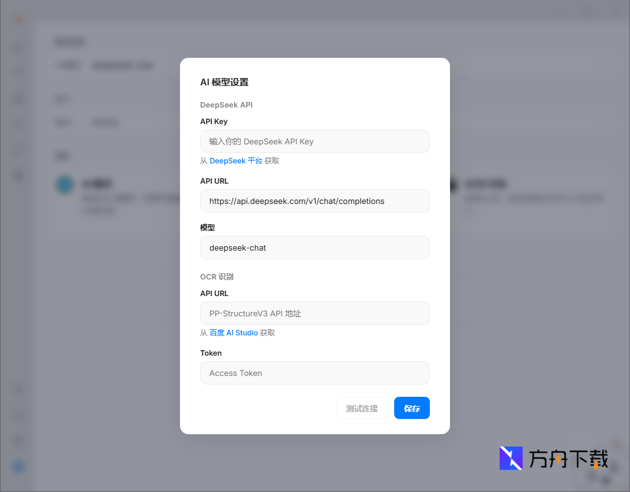The width and height of the screenshot is (630, 492).
Task: Click the blue circle icon at sidebar bottom
Action: (19, 467)
